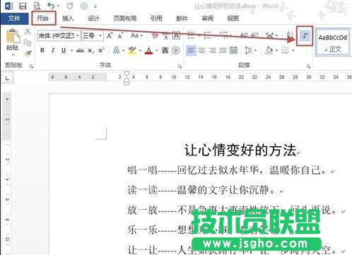The width and height of the screenshot is (352, 255).
Task: Apply character border icon
Action: point(176,36)
